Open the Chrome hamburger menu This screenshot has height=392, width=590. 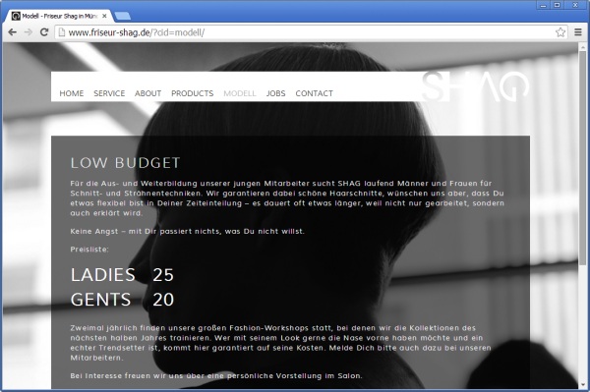click(578, 32)
